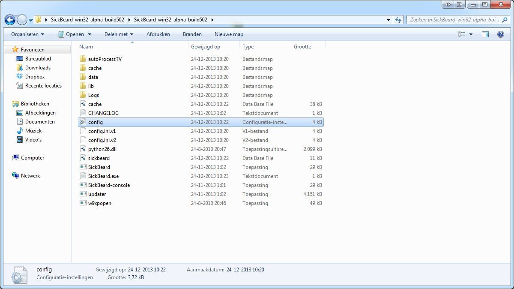Select the updater application icon

point(83,194)
